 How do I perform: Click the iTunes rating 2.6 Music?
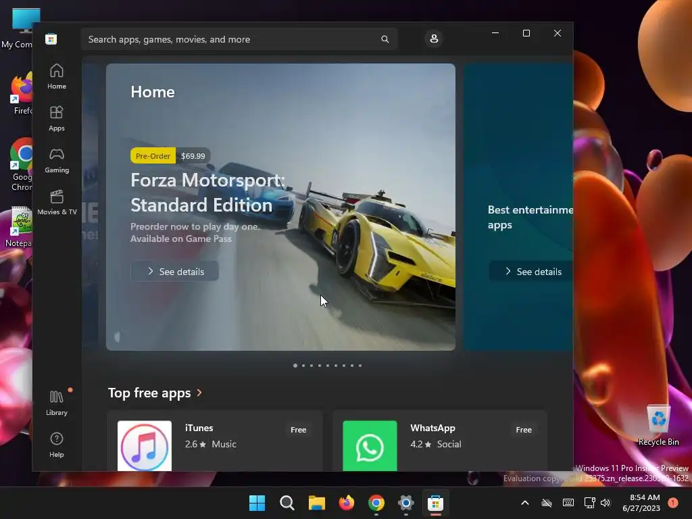pos(211,444)
